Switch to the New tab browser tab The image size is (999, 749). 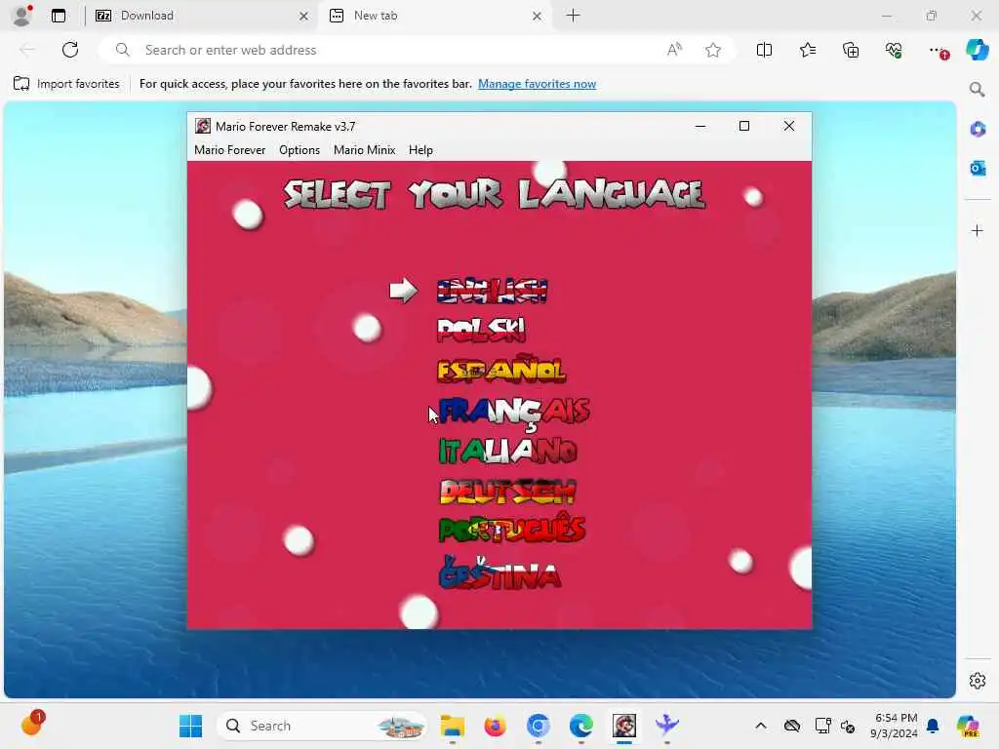point(436,16)
